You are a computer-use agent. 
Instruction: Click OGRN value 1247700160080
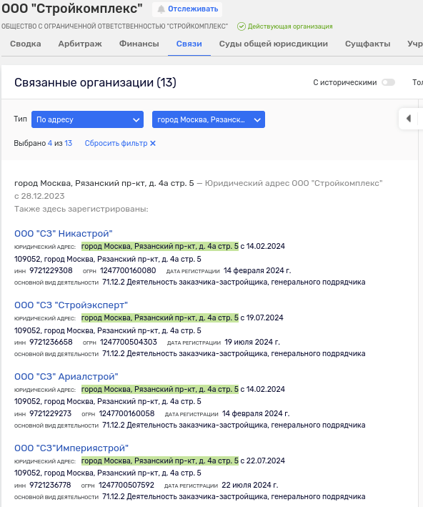pos(128,270)
